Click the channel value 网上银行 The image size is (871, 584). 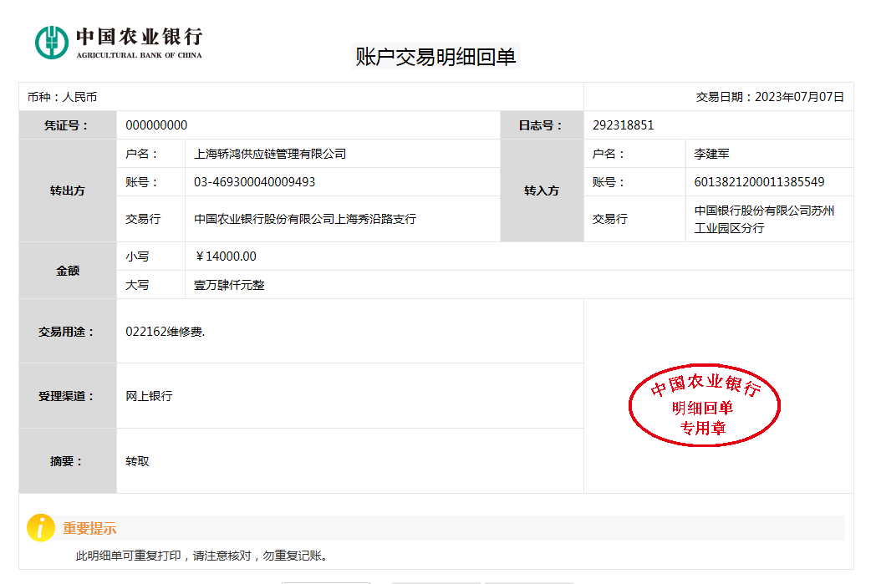[149, 396]
